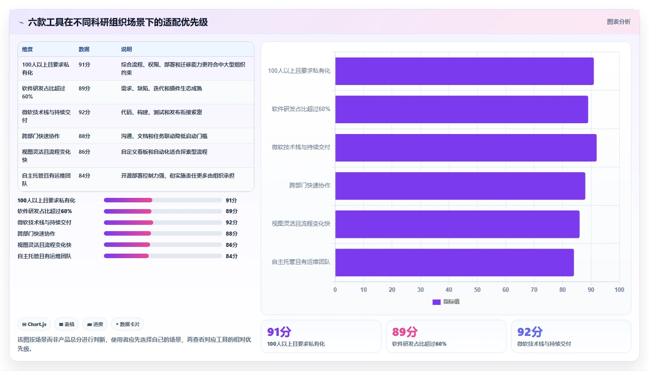Click chart bar for 软件研发占比超过60%
Image resolution: width=649 pixels, height=371 pixels.
[x=462, y=109]
